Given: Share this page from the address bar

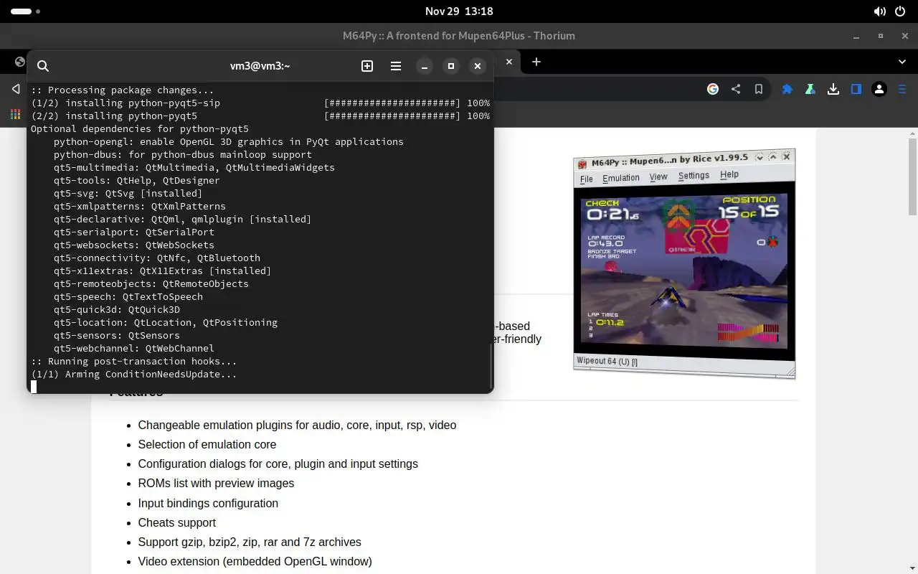Looking at the screenshot, I should tap(736, 89).
